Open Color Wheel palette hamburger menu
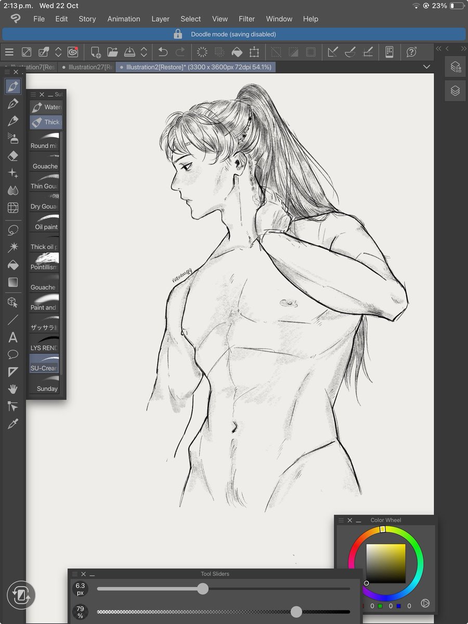 click(341, 520)
